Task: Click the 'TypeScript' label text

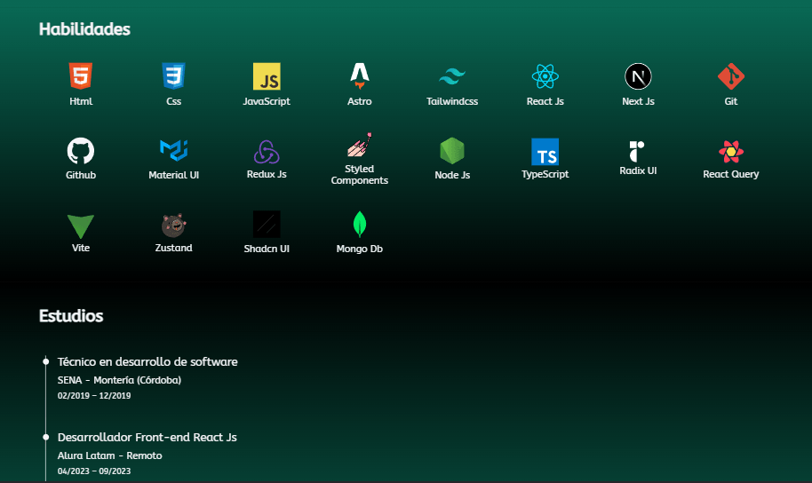Action: (545, 174)
